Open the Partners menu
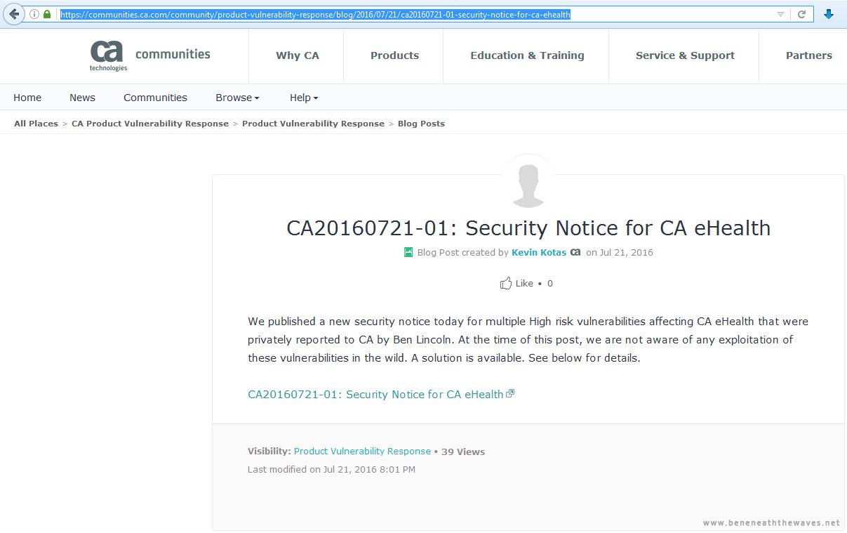The image size is (847, 533). [809, 55]
